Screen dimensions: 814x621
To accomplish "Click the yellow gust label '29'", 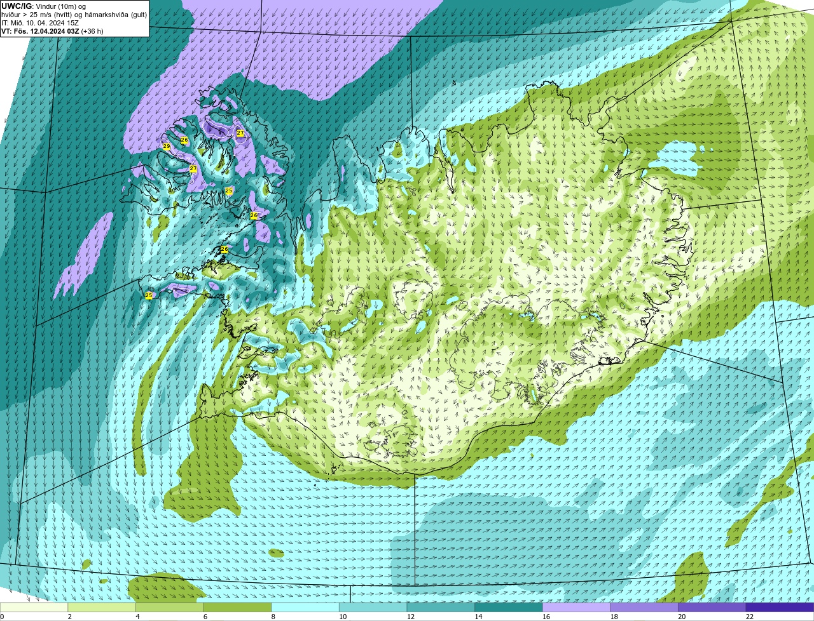I will point(167,147).
